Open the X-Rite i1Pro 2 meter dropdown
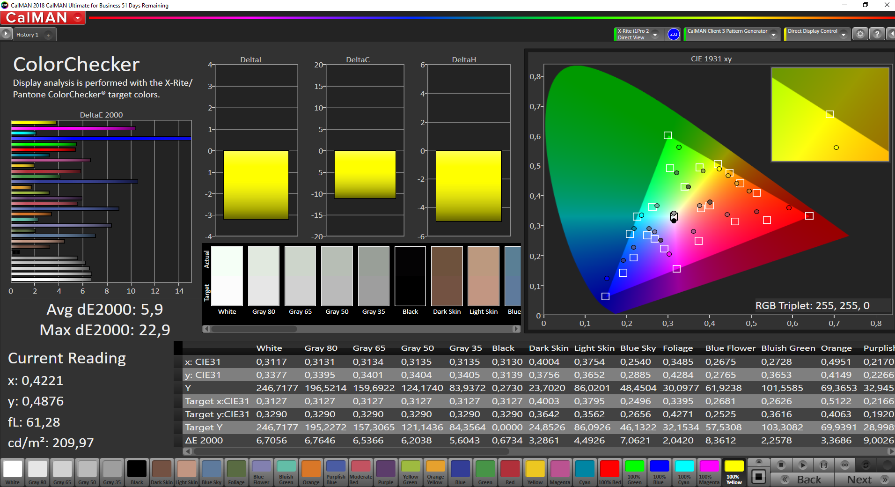Viewport: 895px width, 487px height. click(655, 34)
